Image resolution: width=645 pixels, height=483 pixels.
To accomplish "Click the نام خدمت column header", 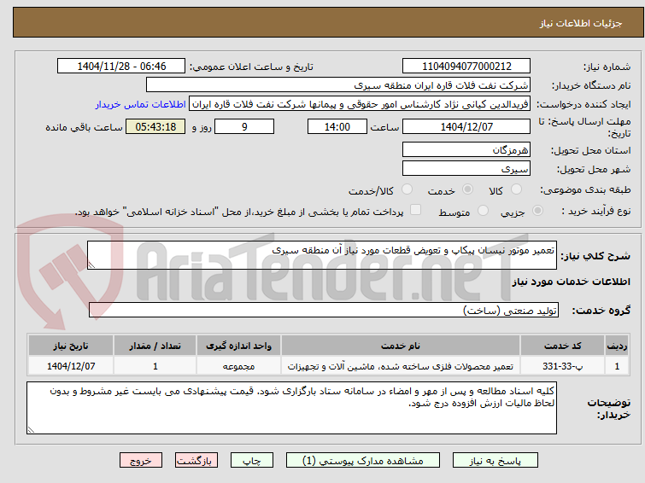I will click(401, 346).
